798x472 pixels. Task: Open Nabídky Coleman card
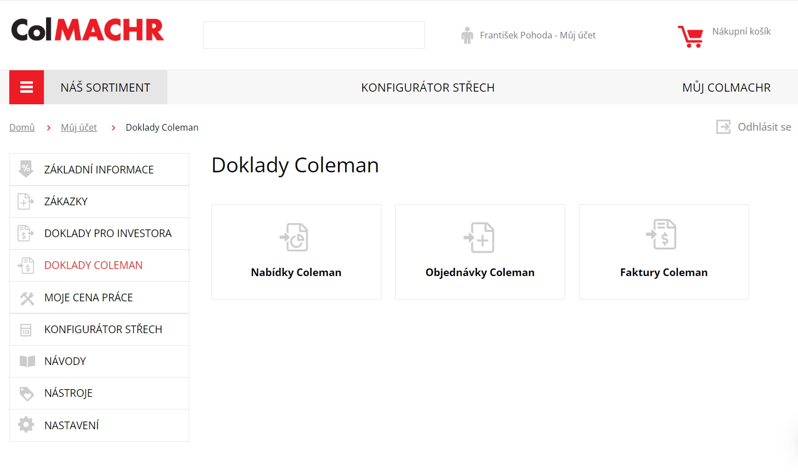pos(296,252)
